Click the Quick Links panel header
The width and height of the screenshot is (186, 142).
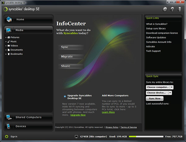click(x=163, y=18)
